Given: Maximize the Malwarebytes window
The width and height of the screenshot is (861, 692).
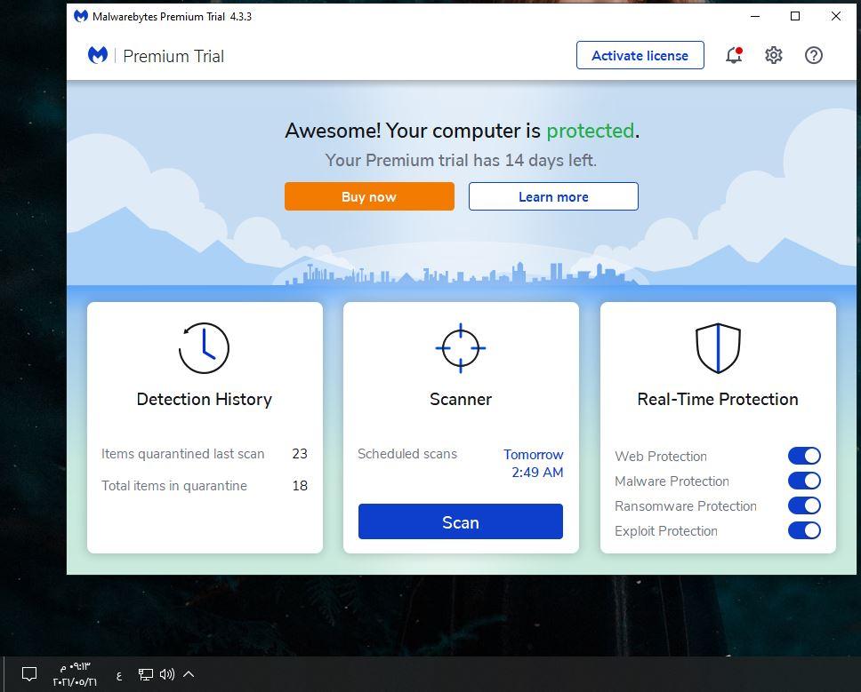Looking at the screenshot, I should click(794, 17).
